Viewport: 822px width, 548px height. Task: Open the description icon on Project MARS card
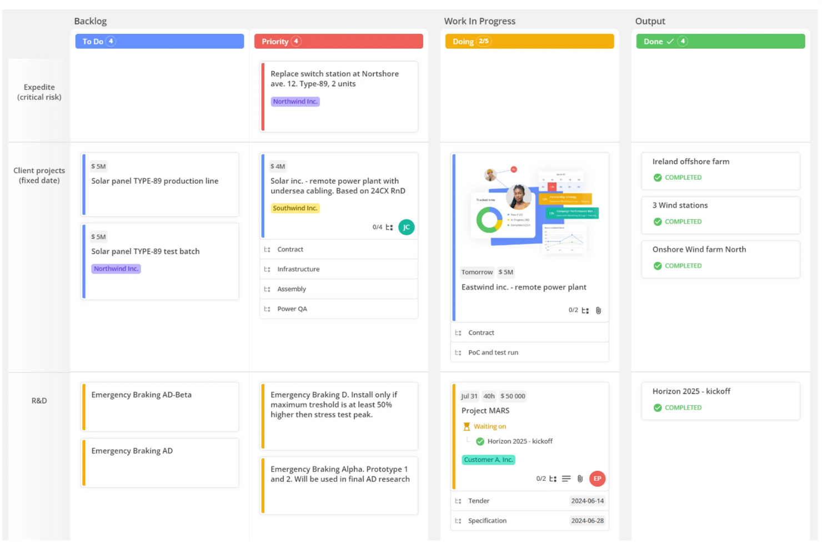[566, 478]
